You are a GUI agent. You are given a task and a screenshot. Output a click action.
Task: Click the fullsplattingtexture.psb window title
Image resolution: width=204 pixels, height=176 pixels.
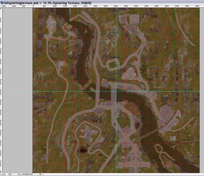click(48, 3)
